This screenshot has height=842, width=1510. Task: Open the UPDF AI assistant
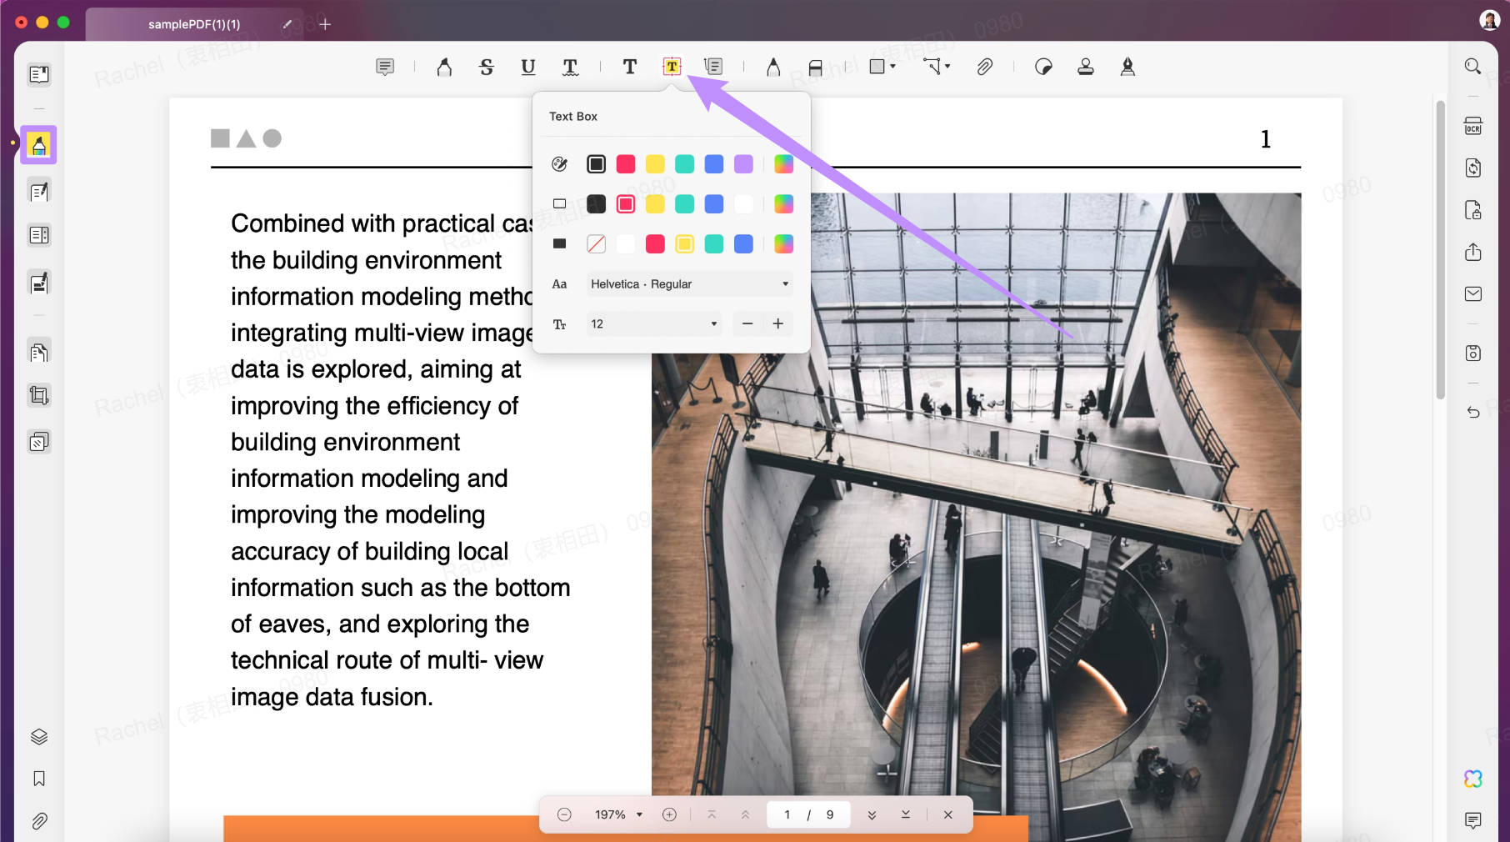click(x=1473, y=779)
